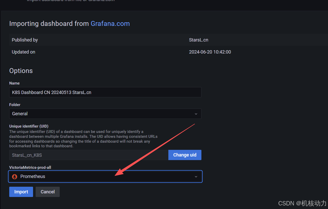Image resolution: width=328 pixels, height=209 pixels.
Task: Click the Change uid button
Action: point(185,155)
